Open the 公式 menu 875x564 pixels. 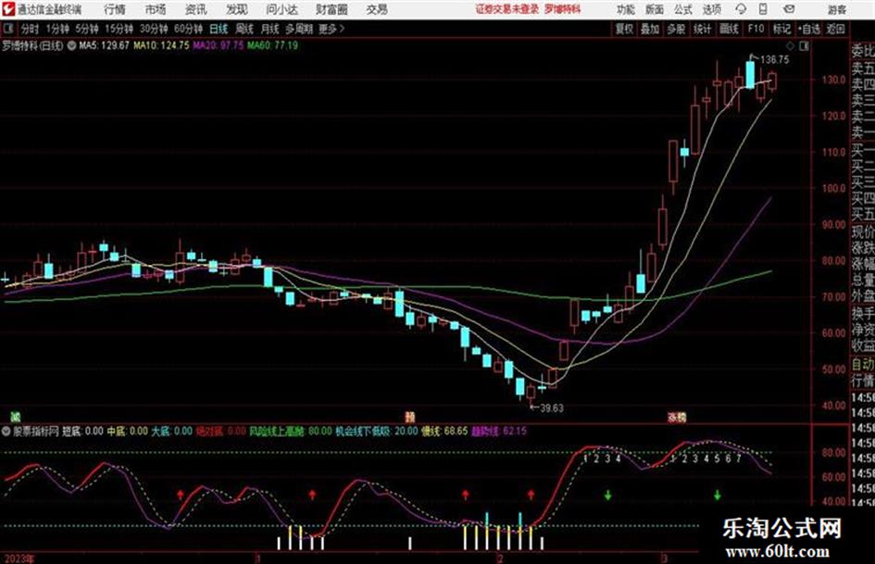click(683, 9)
